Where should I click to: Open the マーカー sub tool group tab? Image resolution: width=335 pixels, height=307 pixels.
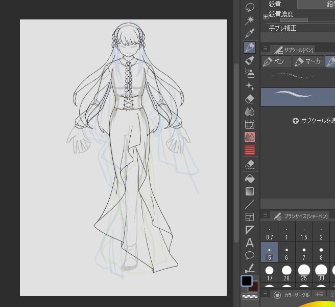pyautogui.click(x=308, y=62)
